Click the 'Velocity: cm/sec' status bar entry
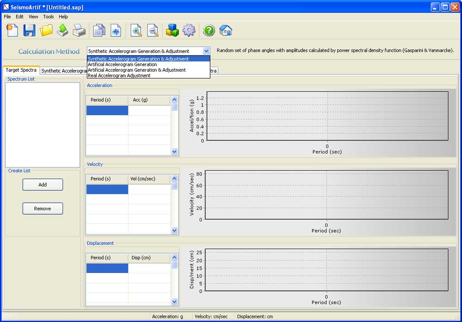This screenshot has height=322, width=462. (211, 316)
